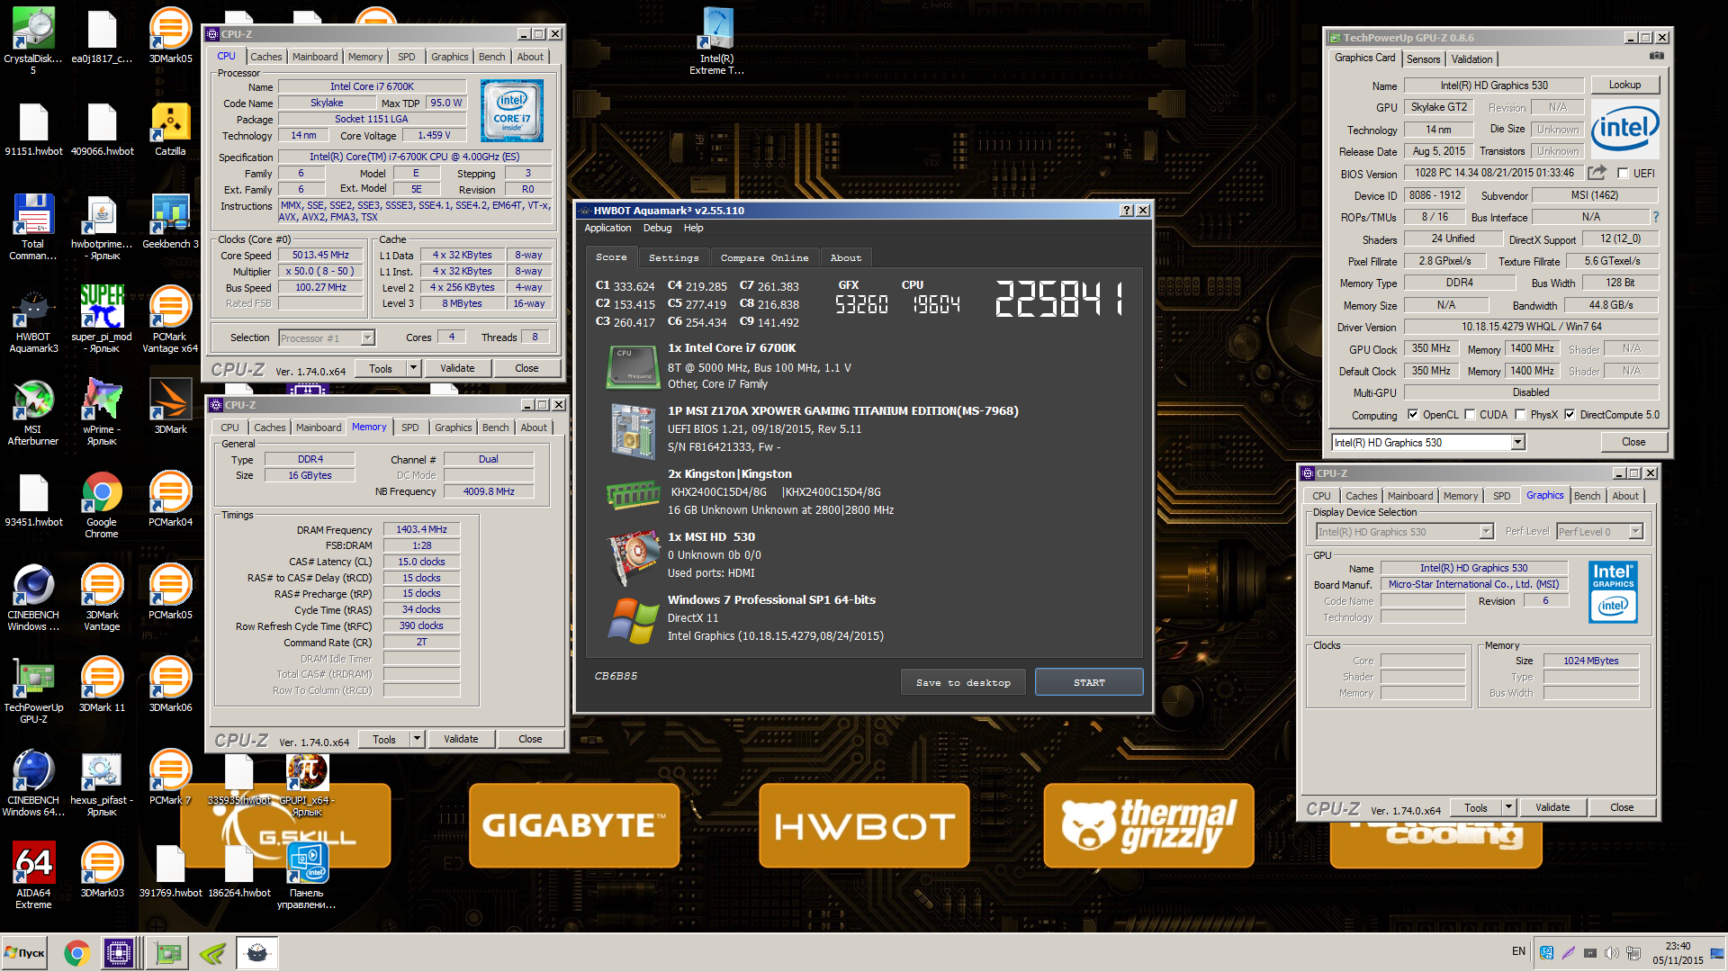Launch PCMark Vantage x64 desktop icon
The image size is (1728, 972).
170,319
